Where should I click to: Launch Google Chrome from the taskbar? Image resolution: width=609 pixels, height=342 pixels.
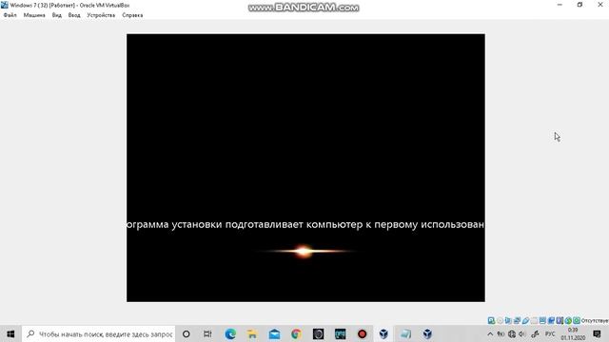click(x=296, y=333)
